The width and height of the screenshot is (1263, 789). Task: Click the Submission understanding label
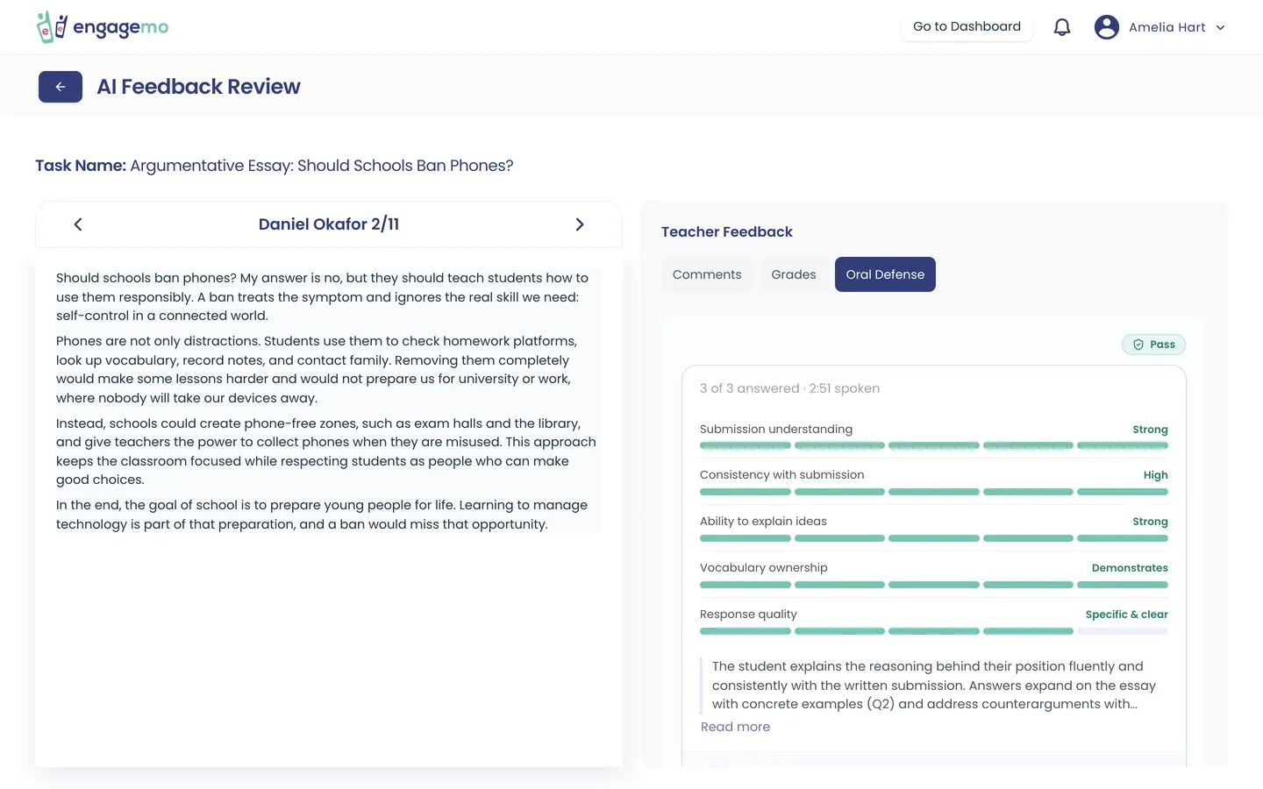[x=776, y=429]
